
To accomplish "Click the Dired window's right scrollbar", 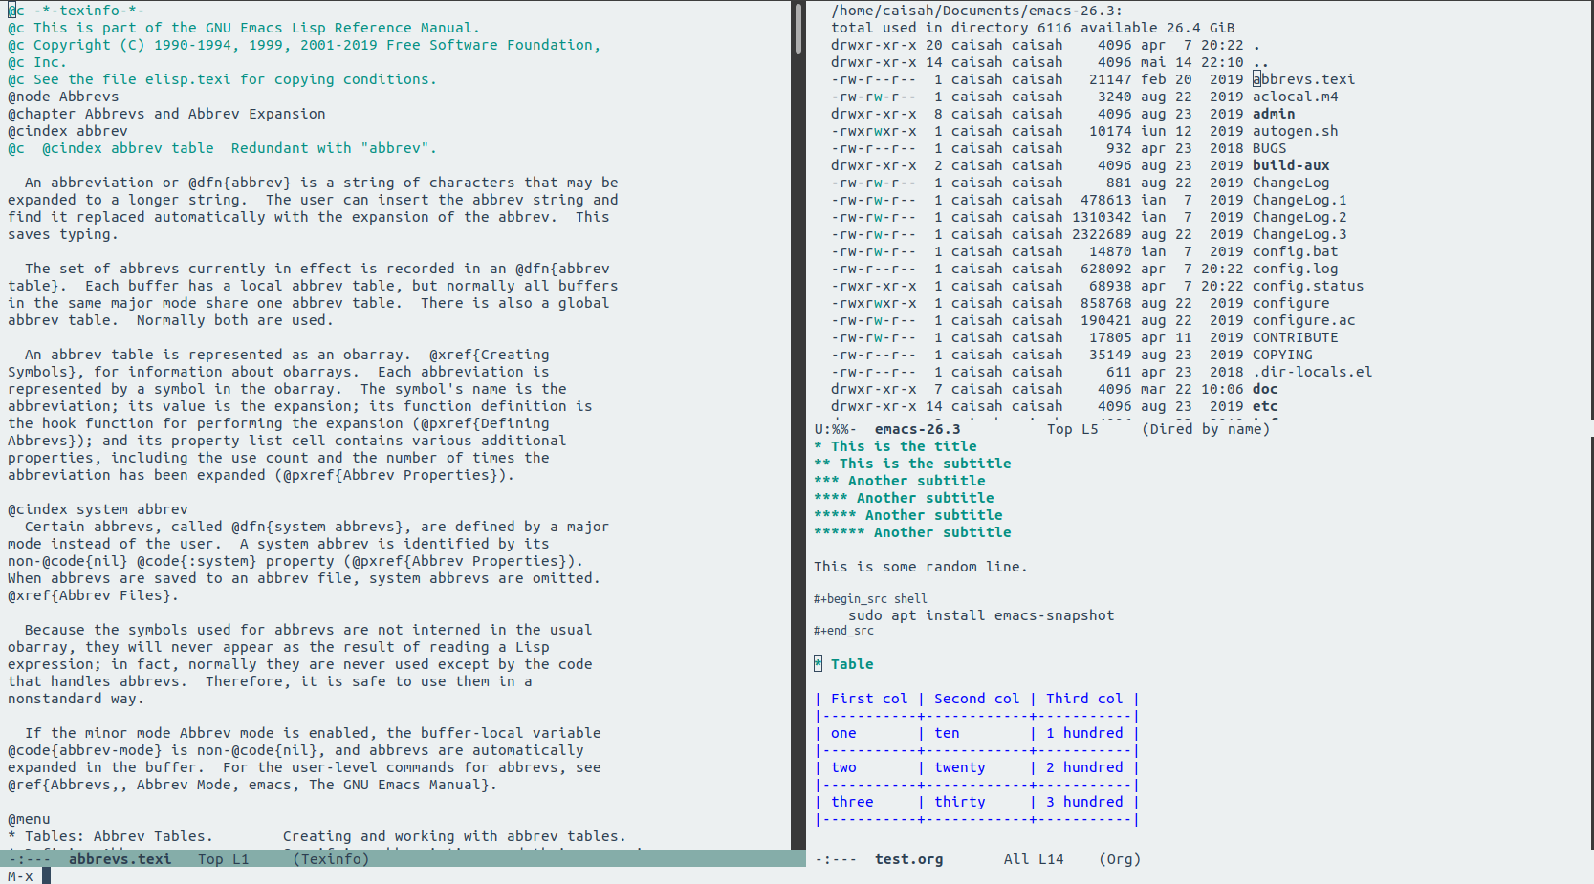I will [1591, 210].
